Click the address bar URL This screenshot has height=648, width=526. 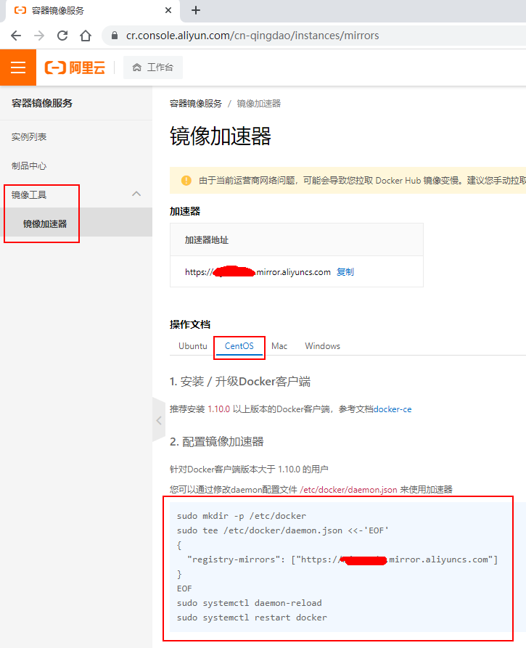pyautogui.click(x=252, y=36)
